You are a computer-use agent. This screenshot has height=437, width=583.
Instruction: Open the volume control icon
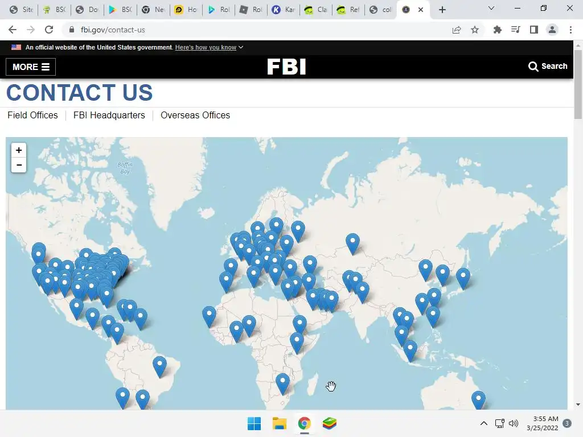(x=514, y=423)
